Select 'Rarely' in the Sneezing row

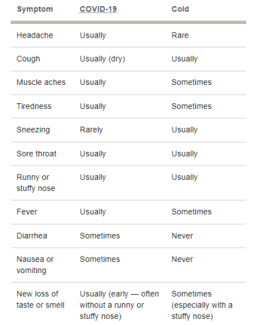click(91, 130)
